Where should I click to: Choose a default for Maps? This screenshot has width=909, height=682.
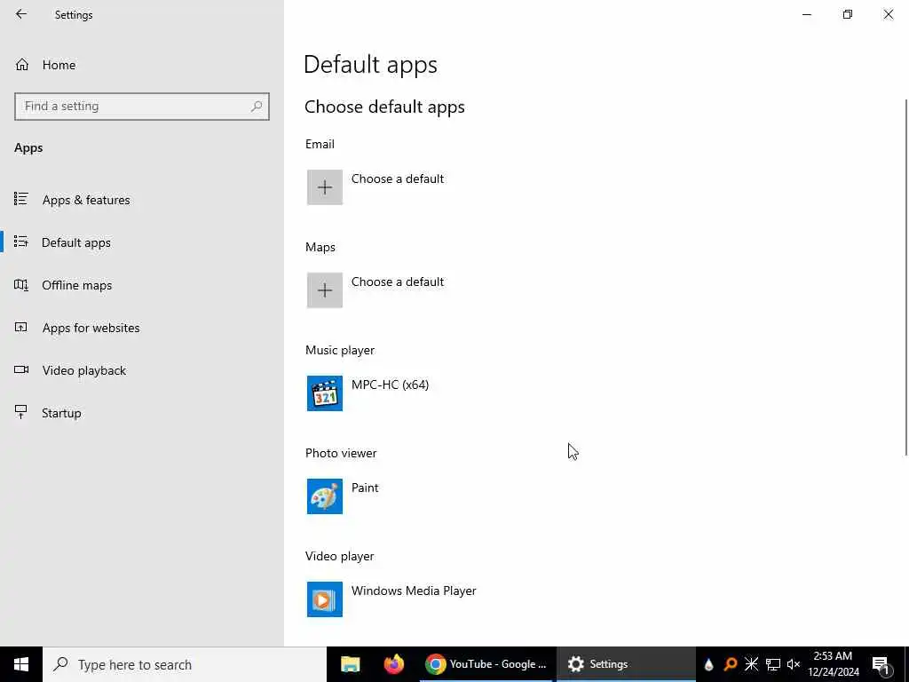click(x=398, y=282)
